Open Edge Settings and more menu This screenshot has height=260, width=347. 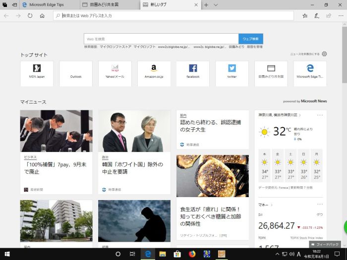339,16
